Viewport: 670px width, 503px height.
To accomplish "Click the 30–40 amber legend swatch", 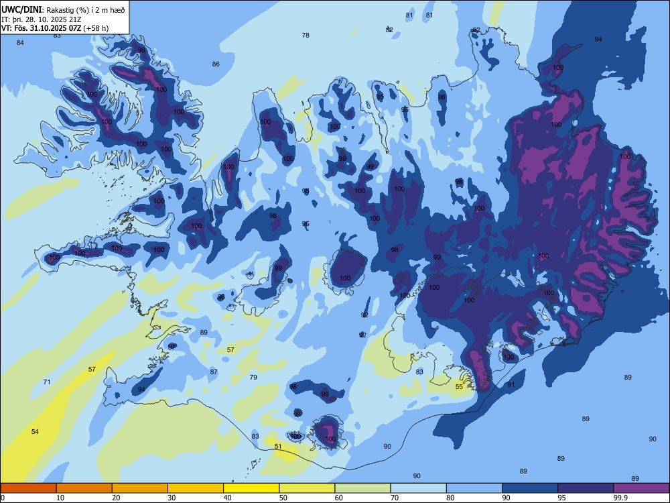I will point(196,488).
